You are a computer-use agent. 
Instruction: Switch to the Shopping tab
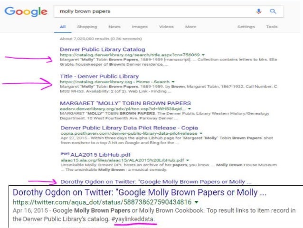87,27
